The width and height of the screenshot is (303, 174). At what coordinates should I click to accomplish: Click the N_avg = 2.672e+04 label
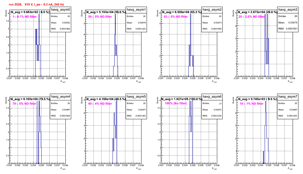257,12
